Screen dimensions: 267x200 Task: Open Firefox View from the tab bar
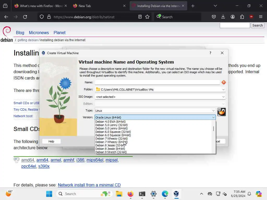5,6
